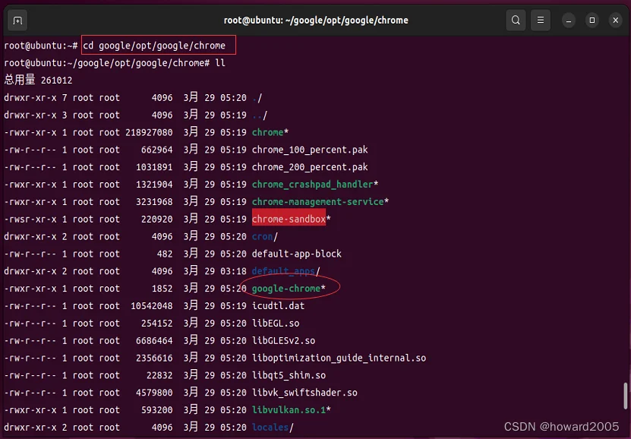Click file size 3231968
The height and width of the screenshot is (439, 631).
tap(154, 201)
